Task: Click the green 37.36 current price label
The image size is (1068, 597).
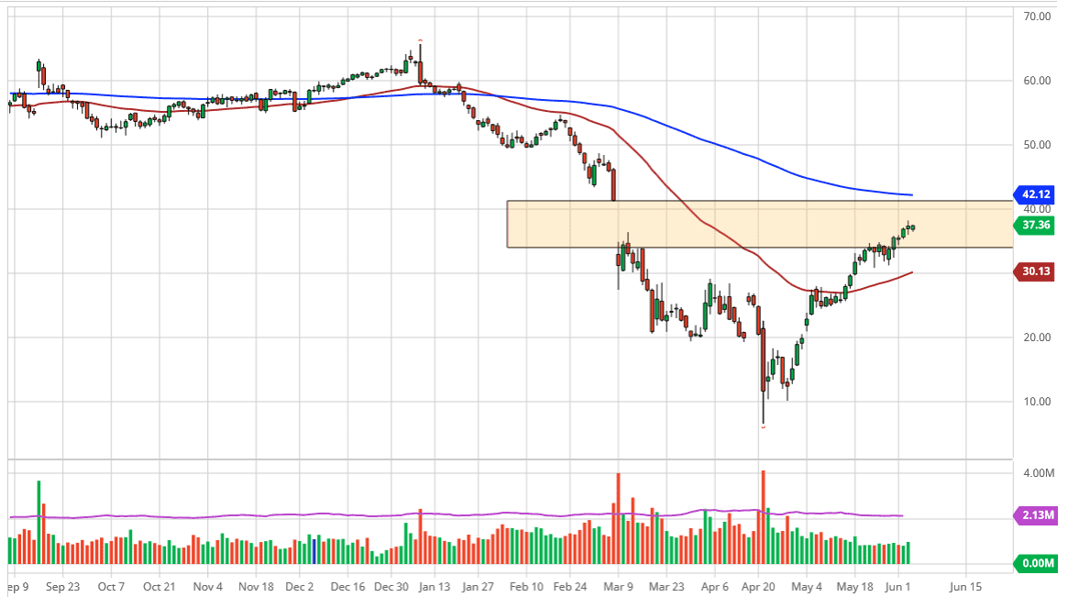Action: click(1037, 226)
